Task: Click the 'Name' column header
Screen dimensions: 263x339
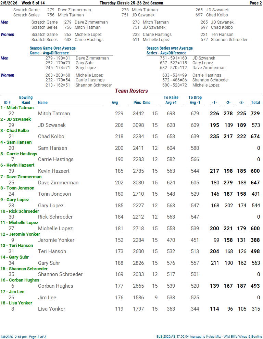Action: coord(43,103)
